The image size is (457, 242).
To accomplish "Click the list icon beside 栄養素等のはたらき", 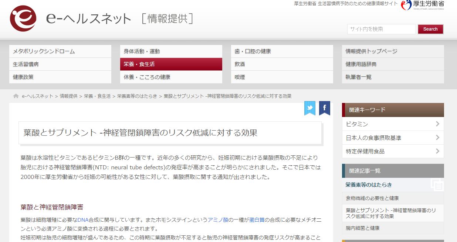I will click(437, 185).
